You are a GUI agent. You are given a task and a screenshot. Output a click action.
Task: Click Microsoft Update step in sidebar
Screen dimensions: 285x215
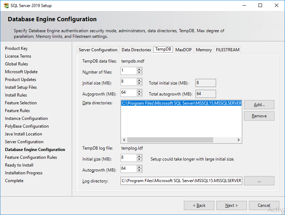click(x=21, y=72)
